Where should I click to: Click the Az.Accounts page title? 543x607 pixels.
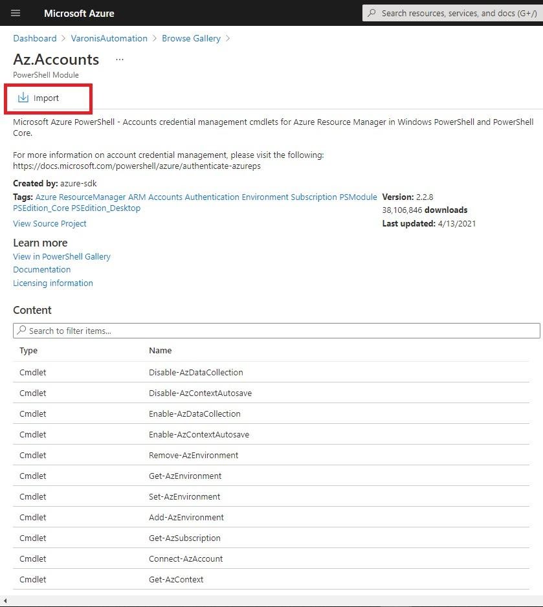[x=56, y=60]
